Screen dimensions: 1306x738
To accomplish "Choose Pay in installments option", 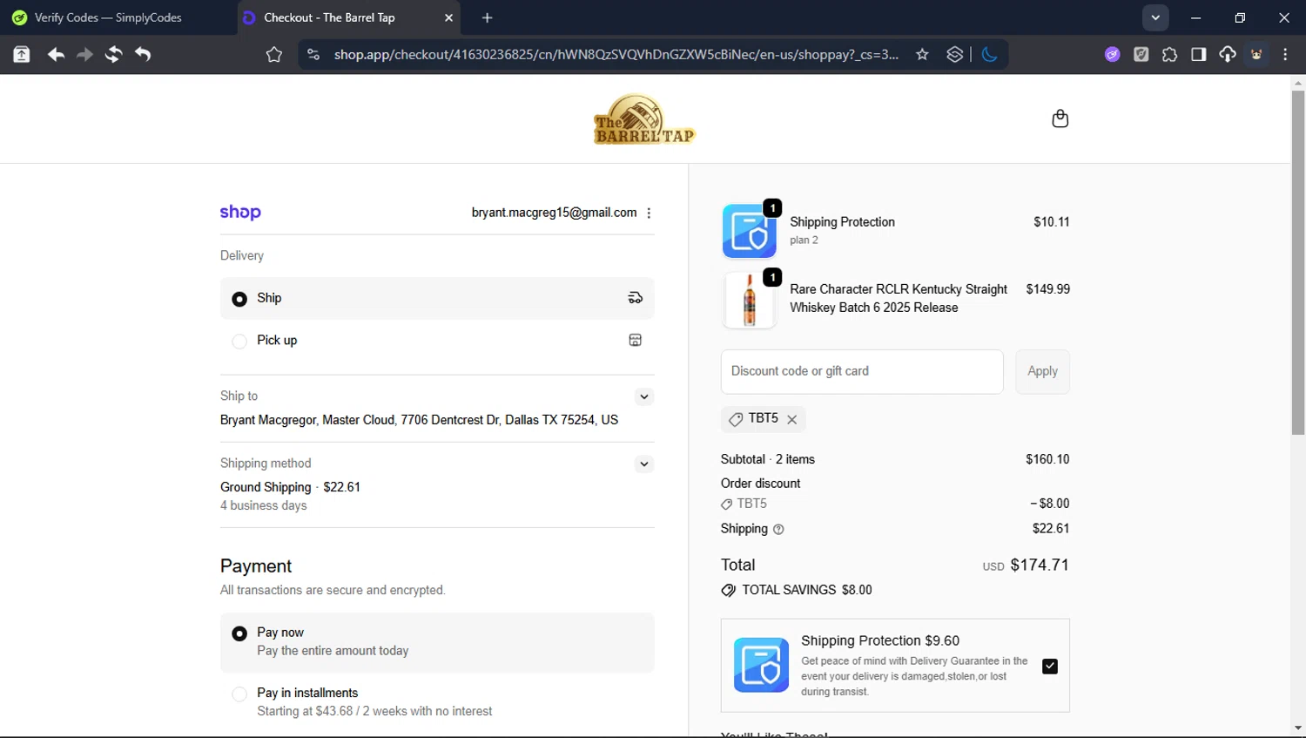I will pos(437,702).
